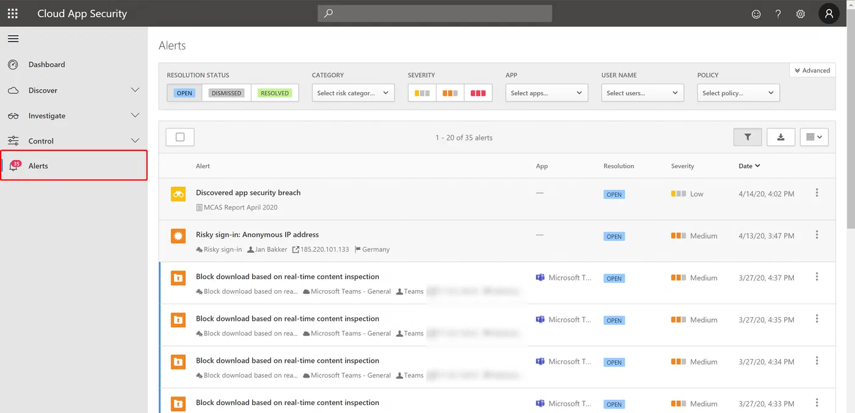Open the help question mark icon
This screenshot has width=855, height=413.
tap(778, 14)
